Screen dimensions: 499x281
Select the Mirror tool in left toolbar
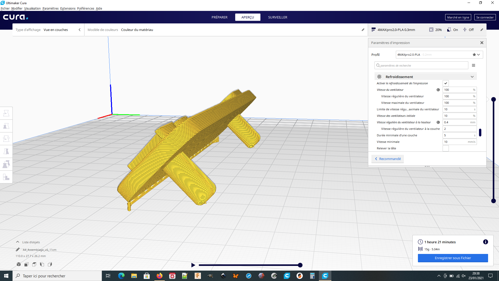tap(6, 151)
